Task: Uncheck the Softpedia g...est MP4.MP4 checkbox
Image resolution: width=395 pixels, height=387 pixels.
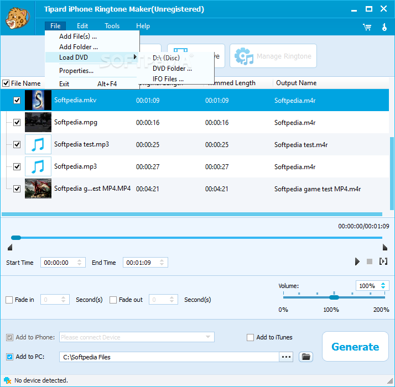Action: pos(17,189)
